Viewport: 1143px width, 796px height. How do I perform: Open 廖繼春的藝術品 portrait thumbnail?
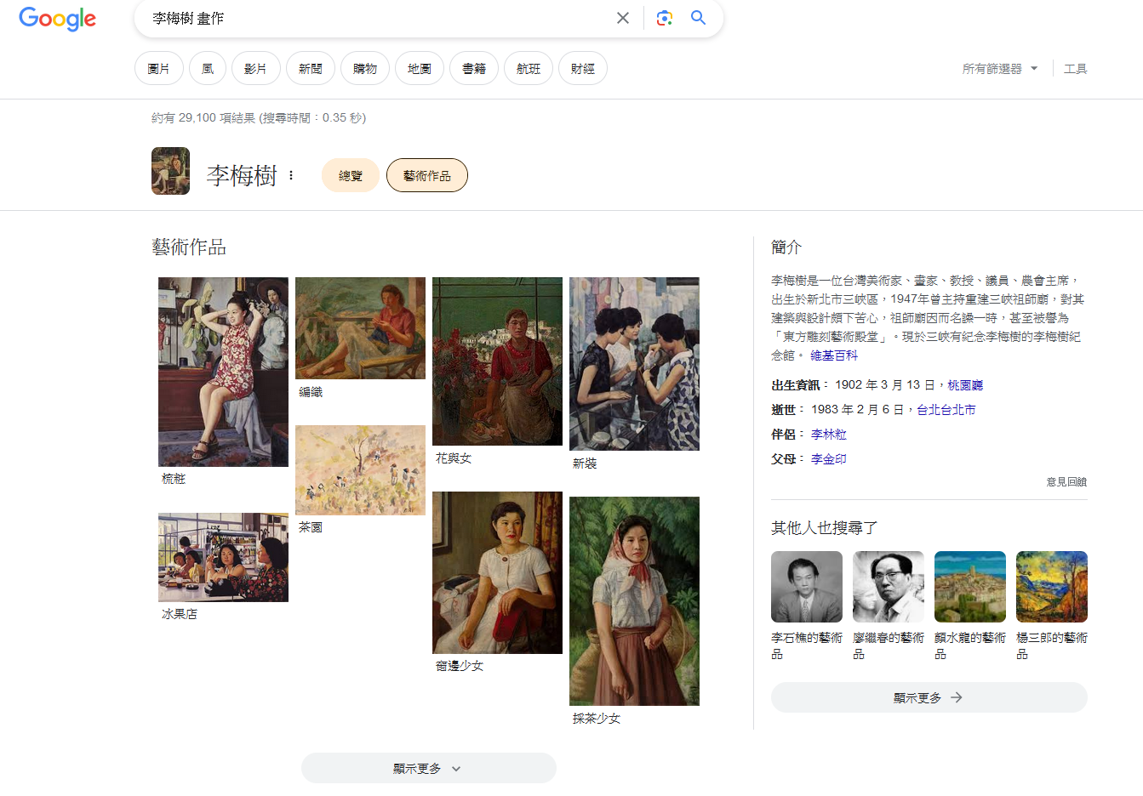[889, 587]
